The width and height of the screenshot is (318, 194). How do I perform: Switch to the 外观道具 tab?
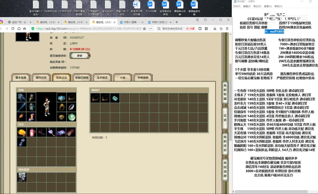pos(143,78)
